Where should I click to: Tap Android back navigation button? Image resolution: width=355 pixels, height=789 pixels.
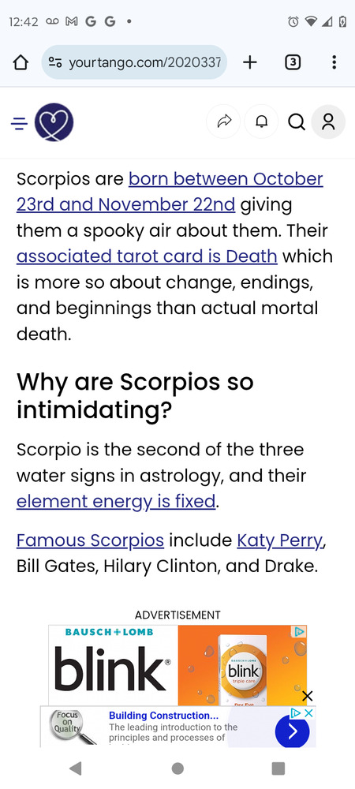coord(76,768)
